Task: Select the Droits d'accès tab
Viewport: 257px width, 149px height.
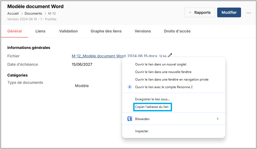Action: click(177, 31)
